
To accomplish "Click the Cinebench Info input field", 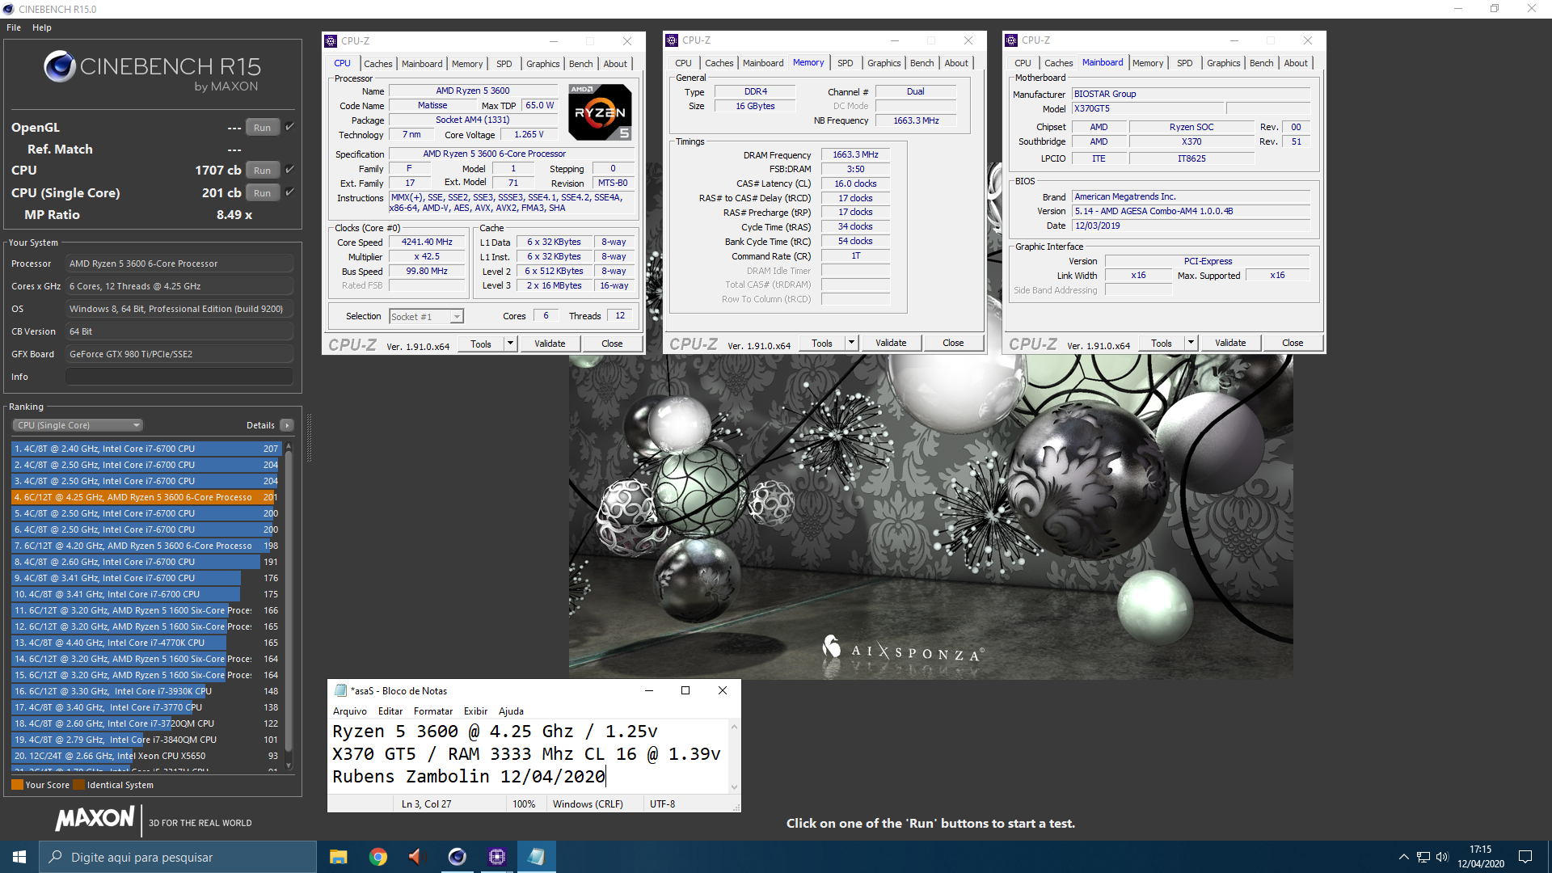I will (x=179, y=377).
